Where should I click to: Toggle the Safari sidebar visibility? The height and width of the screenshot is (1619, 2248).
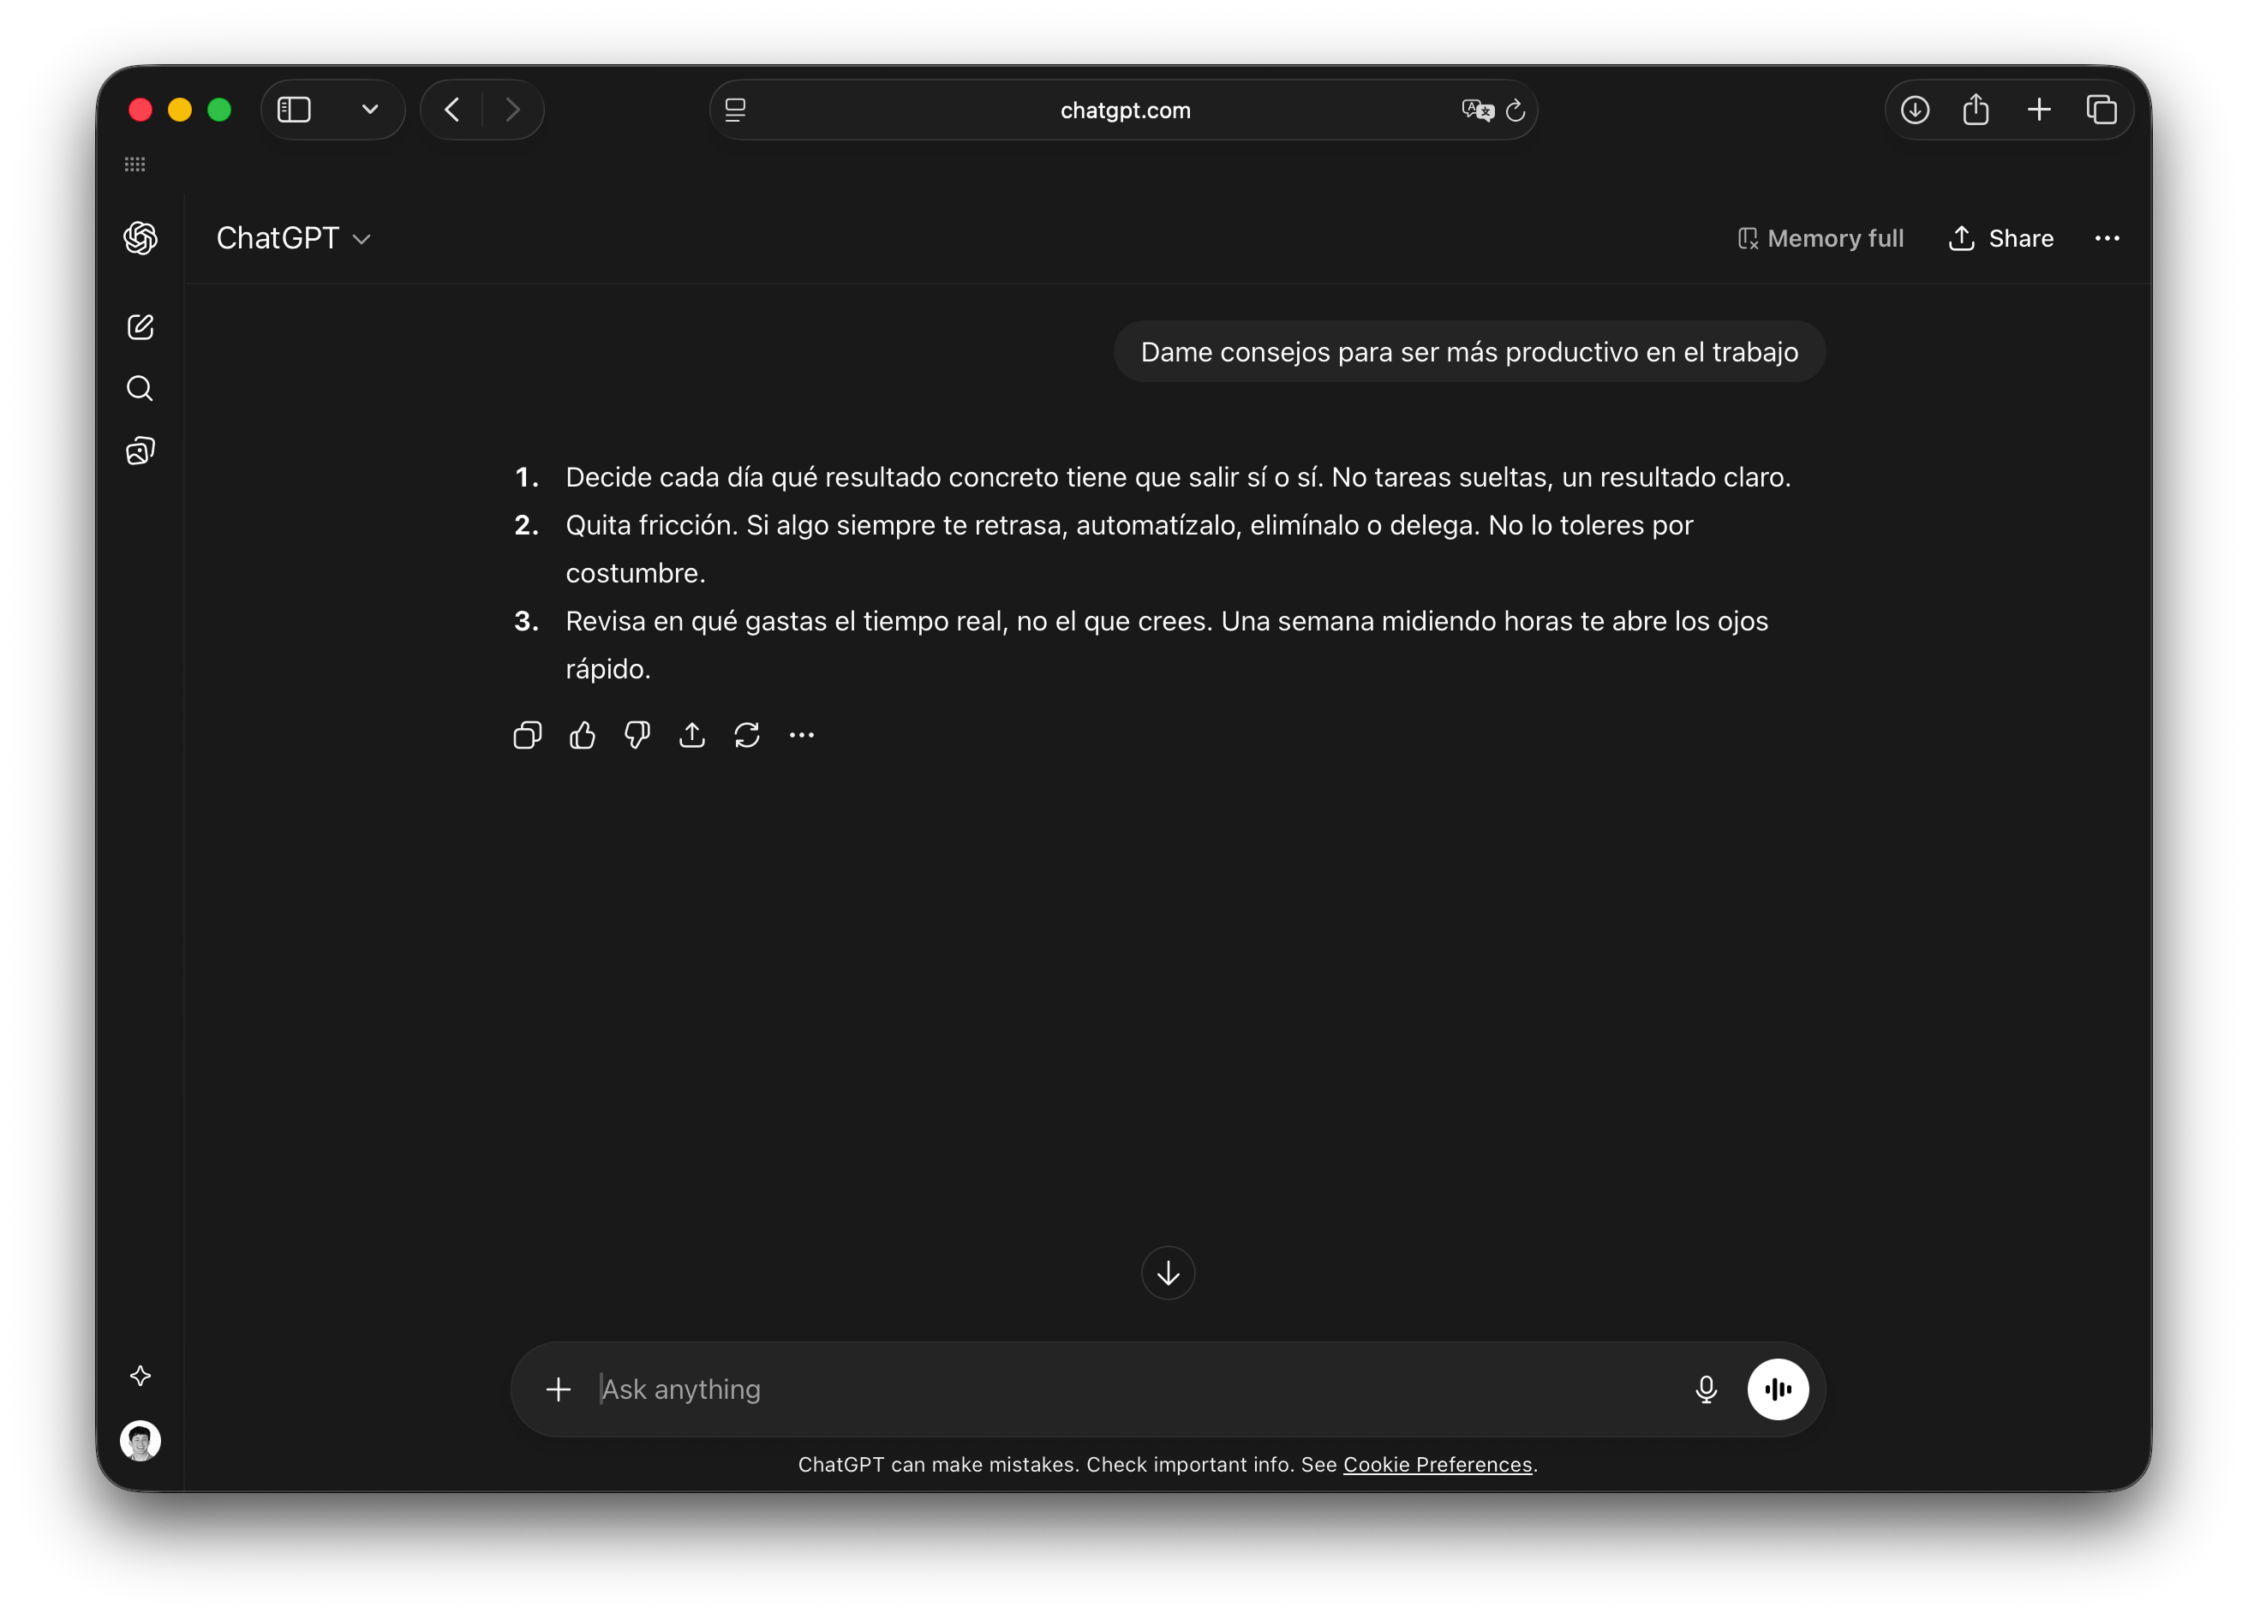(x=293, y=109)
